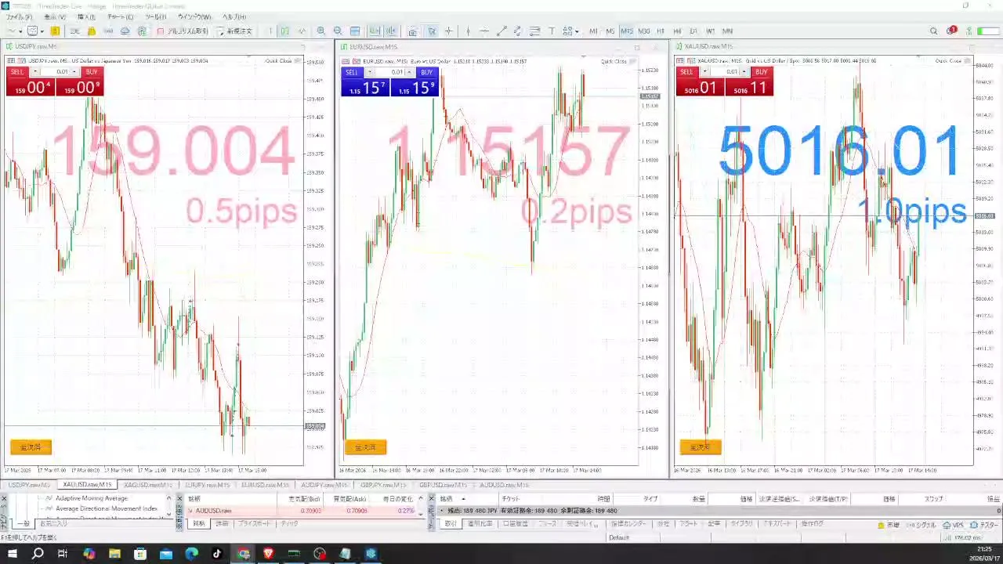Screen dimensions: 1003x564
Task: Toggle chart shift in the toolbar
Action: coord(390,31)
